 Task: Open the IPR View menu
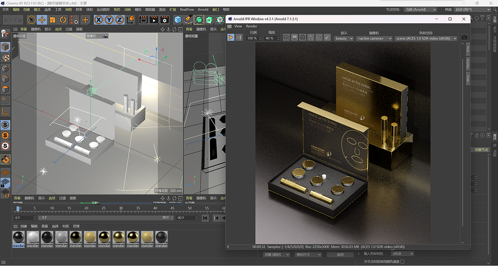[x=238, y=26]
